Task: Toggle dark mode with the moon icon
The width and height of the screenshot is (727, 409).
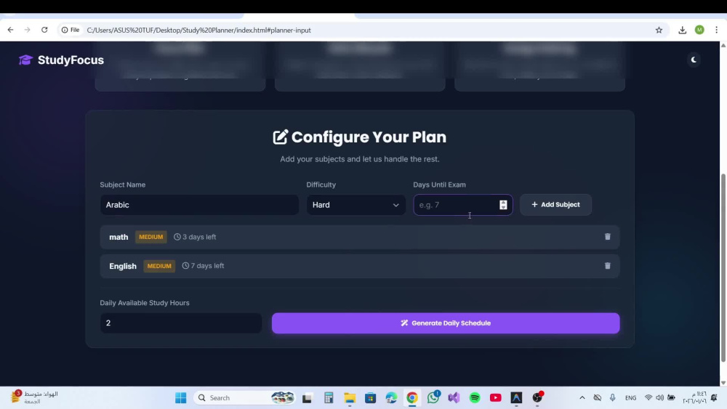Action: (x=694, y=60)
